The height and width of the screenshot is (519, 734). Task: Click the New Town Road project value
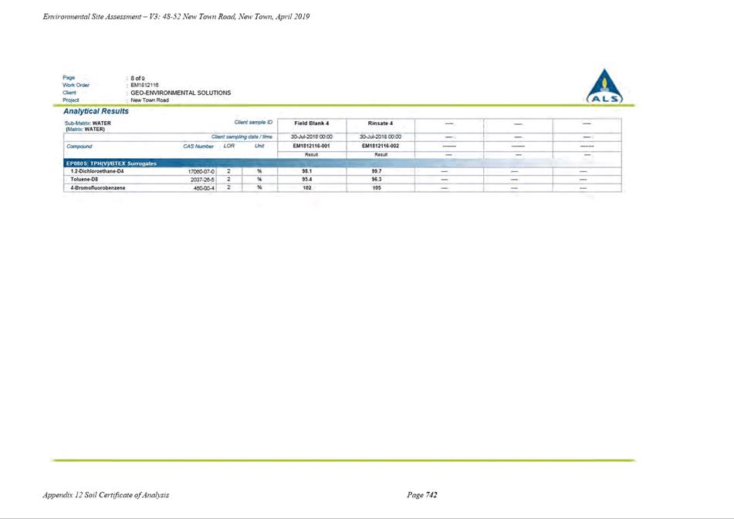(x=150, y=100)
